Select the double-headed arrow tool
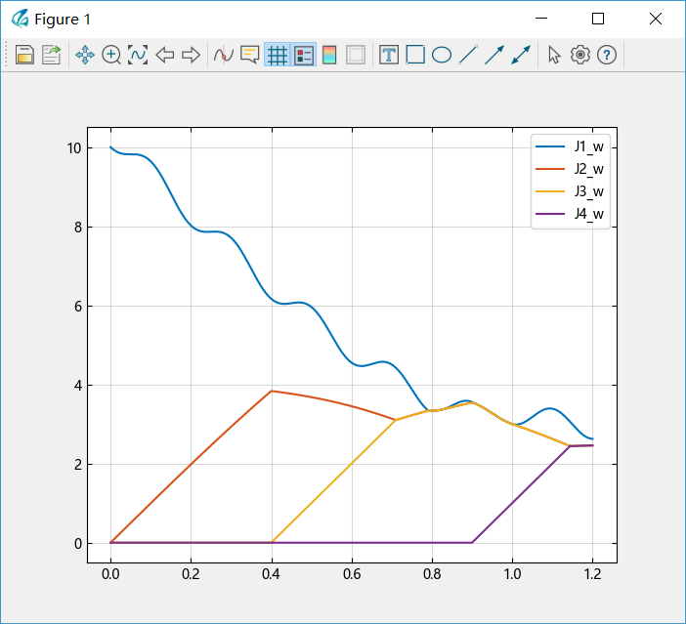This screenshot has height=624, width=686. click(521, 55)
